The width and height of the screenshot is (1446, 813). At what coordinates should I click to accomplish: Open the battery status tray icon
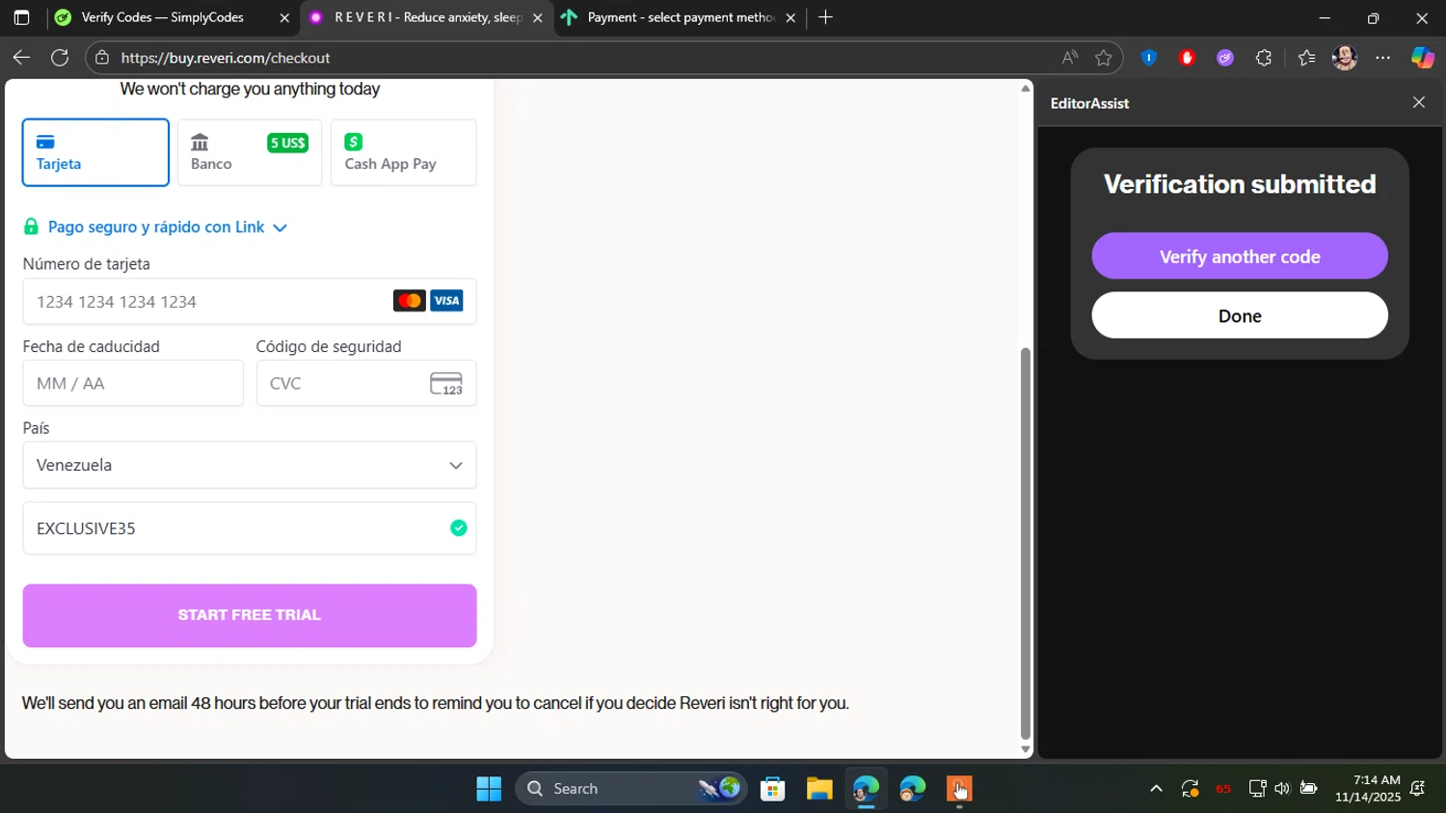(x=1308, y=789)
